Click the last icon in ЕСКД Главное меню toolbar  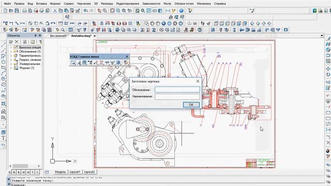coord(126,63)
